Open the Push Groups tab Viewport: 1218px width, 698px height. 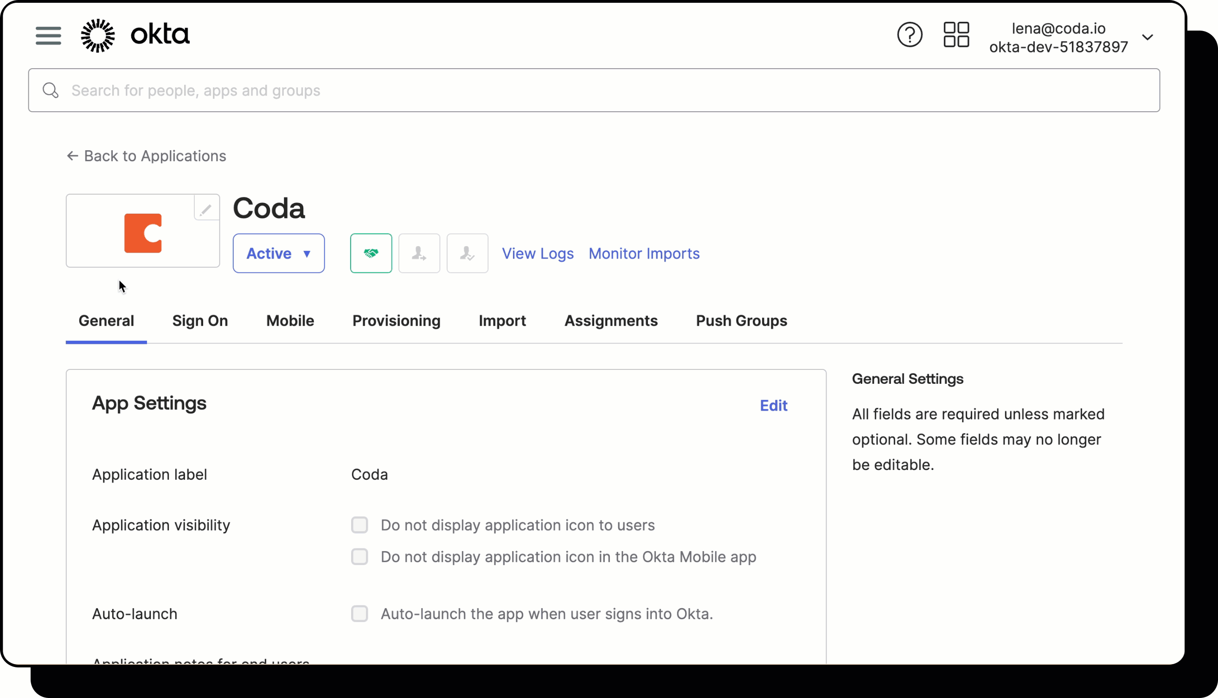click(741, 321)
